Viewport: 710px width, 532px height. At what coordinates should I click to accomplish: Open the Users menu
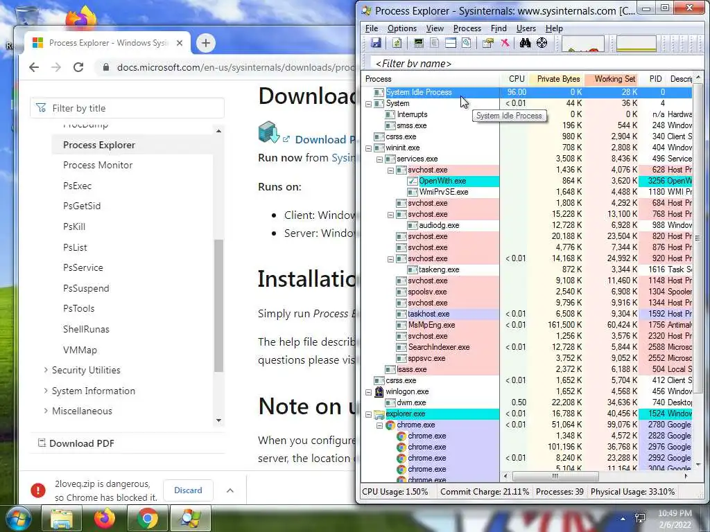(526, 28)
